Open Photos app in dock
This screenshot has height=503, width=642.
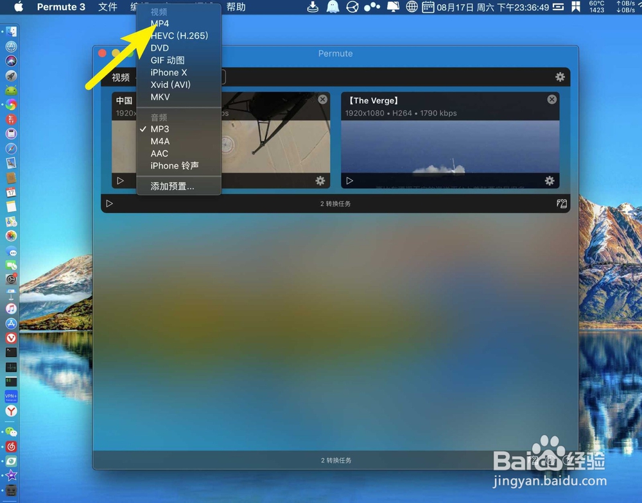pos(11,235)
